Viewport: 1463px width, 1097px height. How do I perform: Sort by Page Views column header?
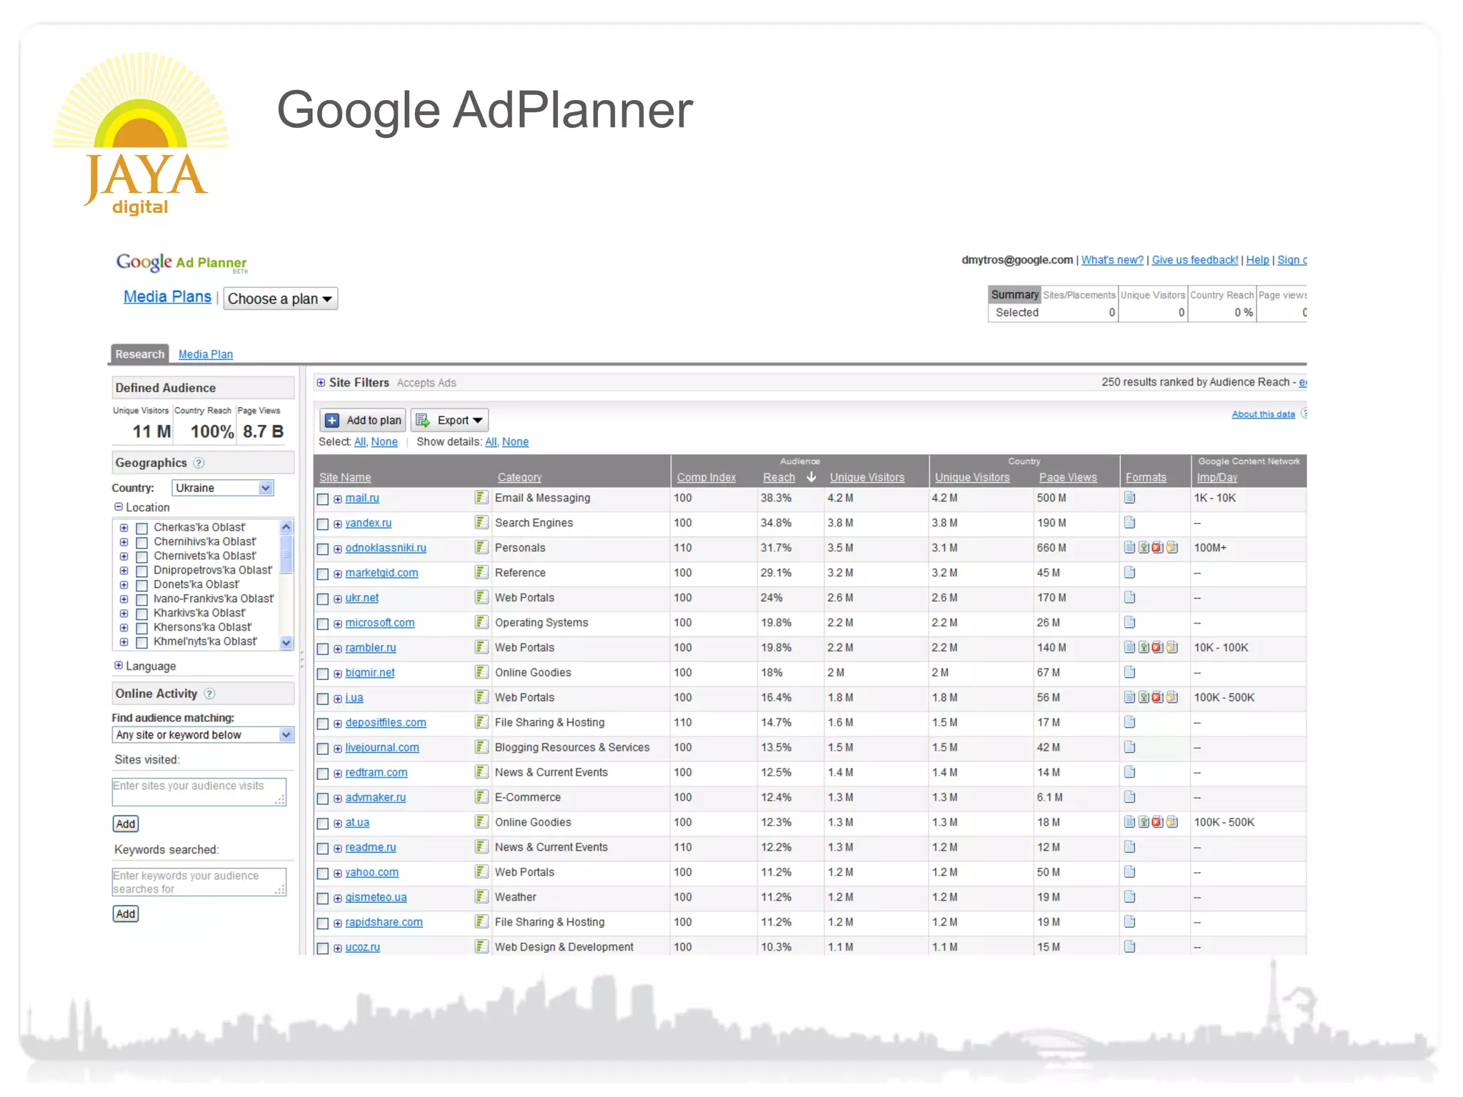pos(1068,477)
